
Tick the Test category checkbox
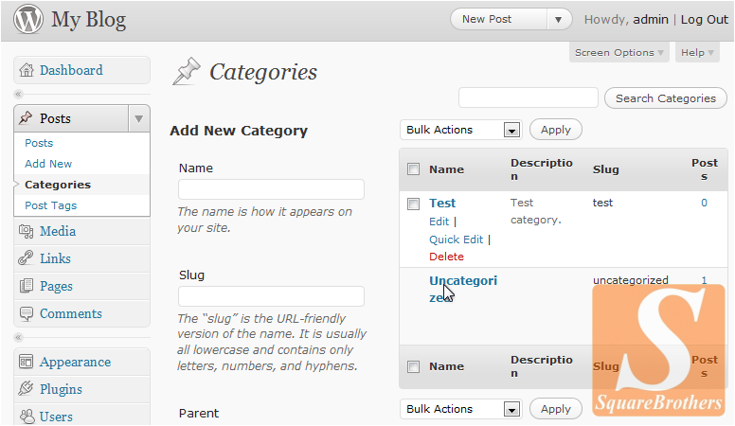(x=413, y=204)
